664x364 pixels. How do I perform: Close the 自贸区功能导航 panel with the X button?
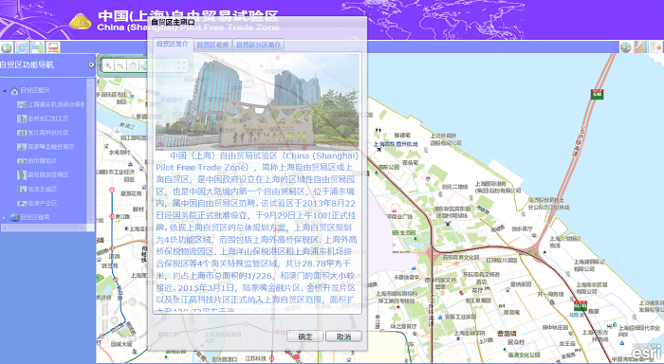[91, 64]
